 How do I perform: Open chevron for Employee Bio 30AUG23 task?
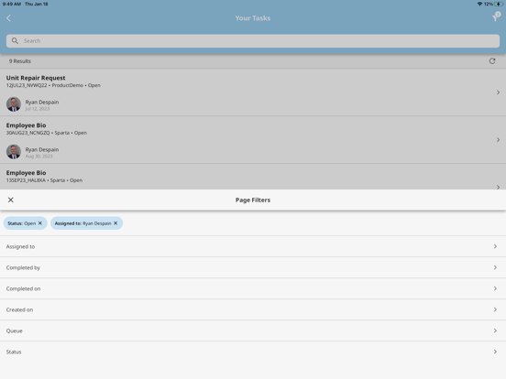click(x=499, y=140)
